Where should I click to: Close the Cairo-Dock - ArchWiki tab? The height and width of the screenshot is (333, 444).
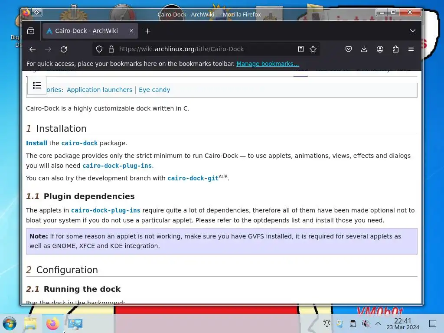[x=131, y=31]
